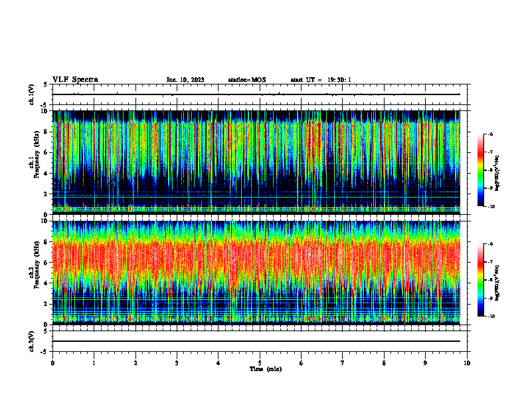Viewport: 526px width, 407px height.
Task: Click the ch.1 spectrogram panel
Action: [x=256, y=162]
